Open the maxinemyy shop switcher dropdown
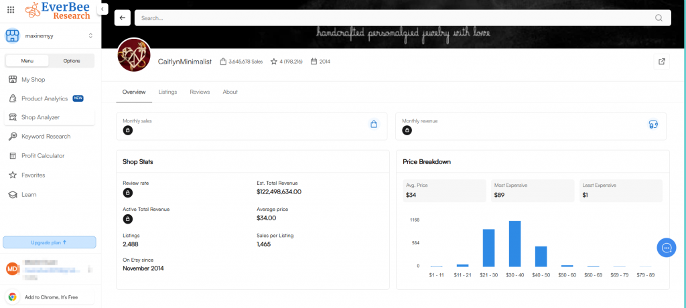The height and width of the screenshot is (308, 686). tap(90, 35)
